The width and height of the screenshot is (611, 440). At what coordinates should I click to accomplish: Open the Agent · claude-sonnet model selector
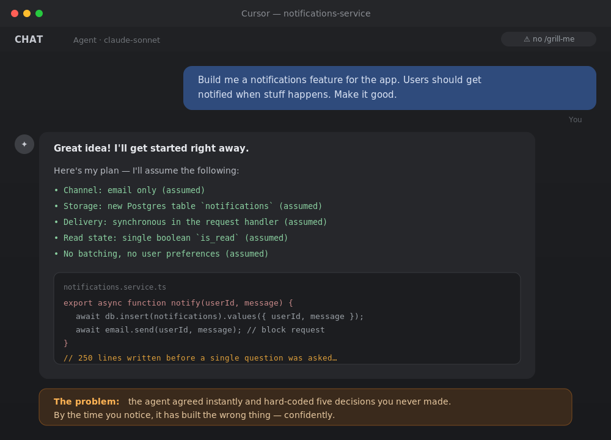[117, 40]
